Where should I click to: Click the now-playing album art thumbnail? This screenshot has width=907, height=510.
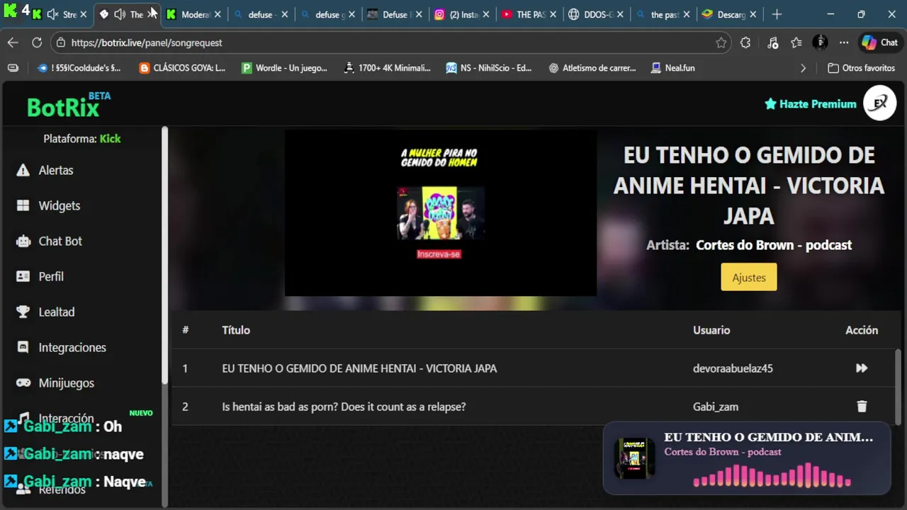(634, 458)
